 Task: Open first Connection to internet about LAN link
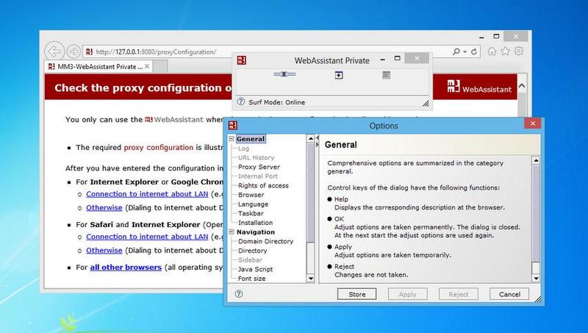click(x=147, y=194)
